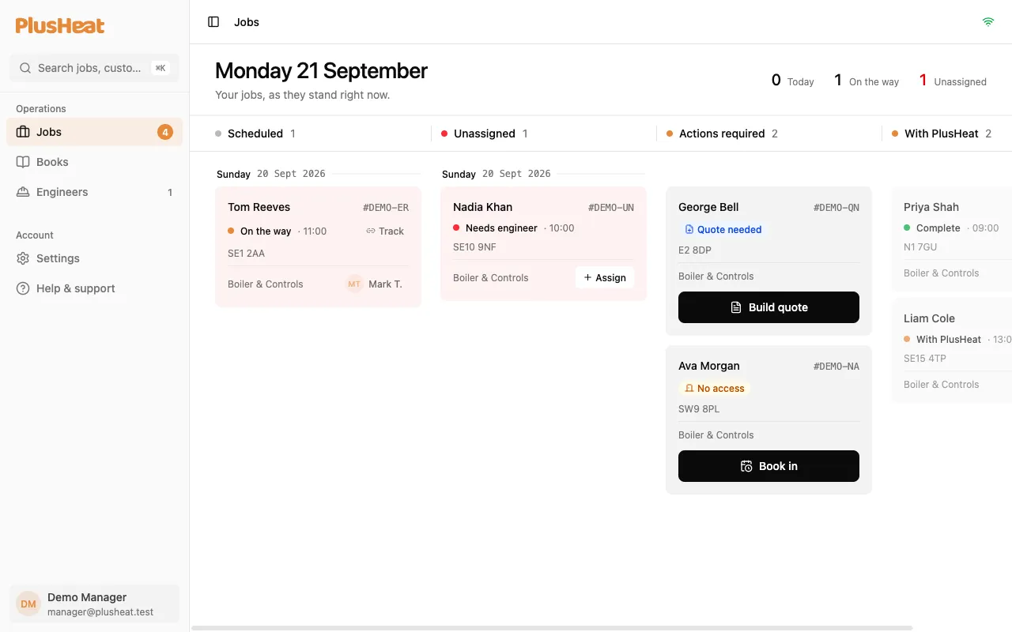Image resolution: width=1012 pixels, height=632 pixels.
Task: Toggle the sidebar panel icon
Action: 213,22
